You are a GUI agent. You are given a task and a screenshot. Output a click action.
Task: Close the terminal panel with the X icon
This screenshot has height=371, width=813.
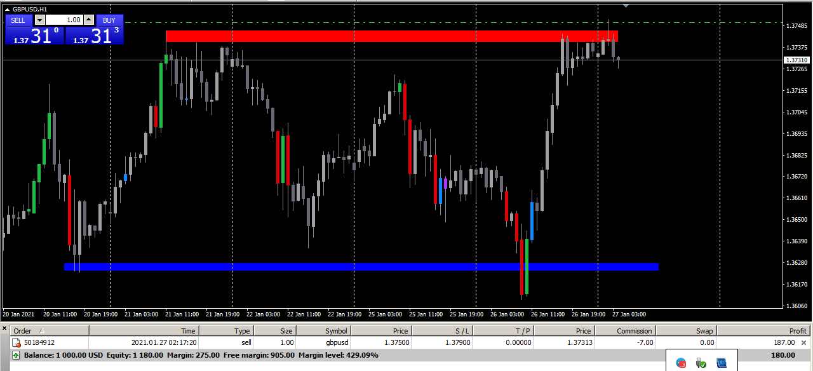(4, 328)
